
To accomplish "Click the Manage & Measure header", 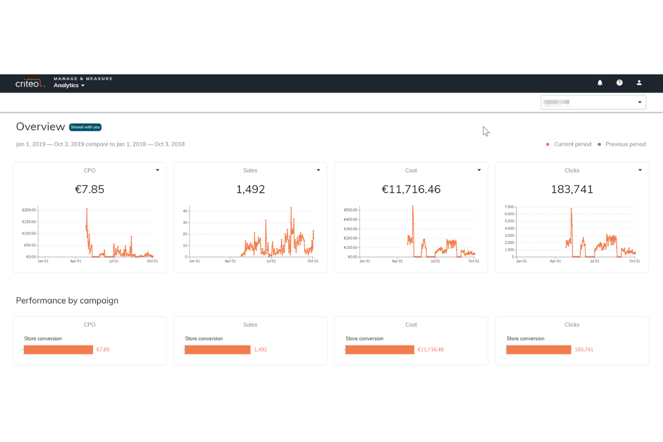I will 83,78.
